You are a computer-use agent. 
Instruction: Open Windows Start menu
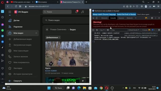click(x=49, y=88)
